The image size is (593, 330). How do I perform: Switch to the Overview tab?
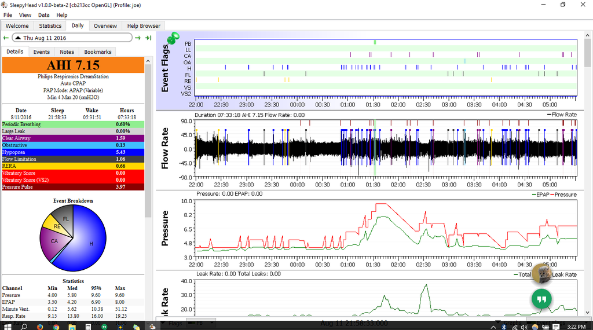tap(105, 26)
